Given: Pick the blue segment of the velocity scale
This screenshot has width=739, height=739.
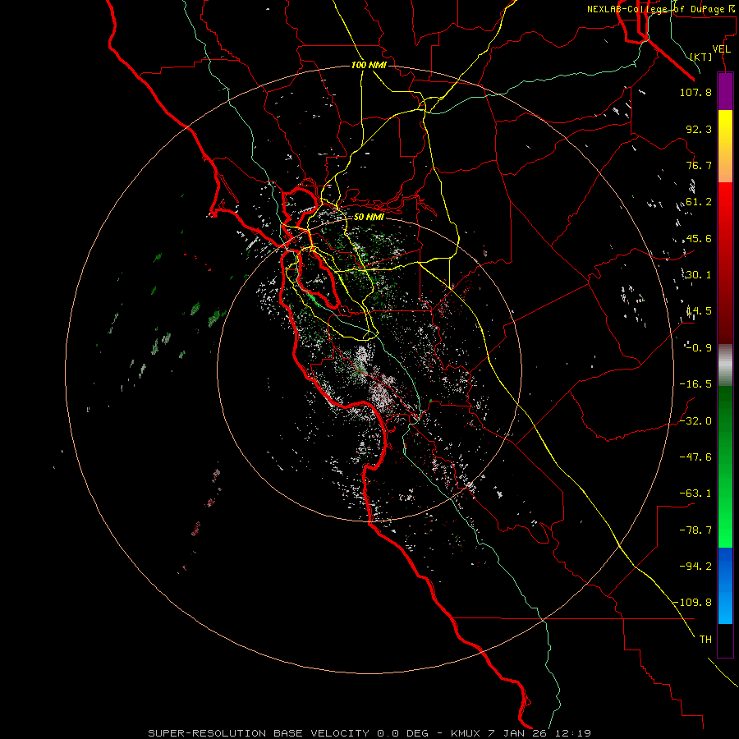Looking at the screenshot, I should [725, 585].
